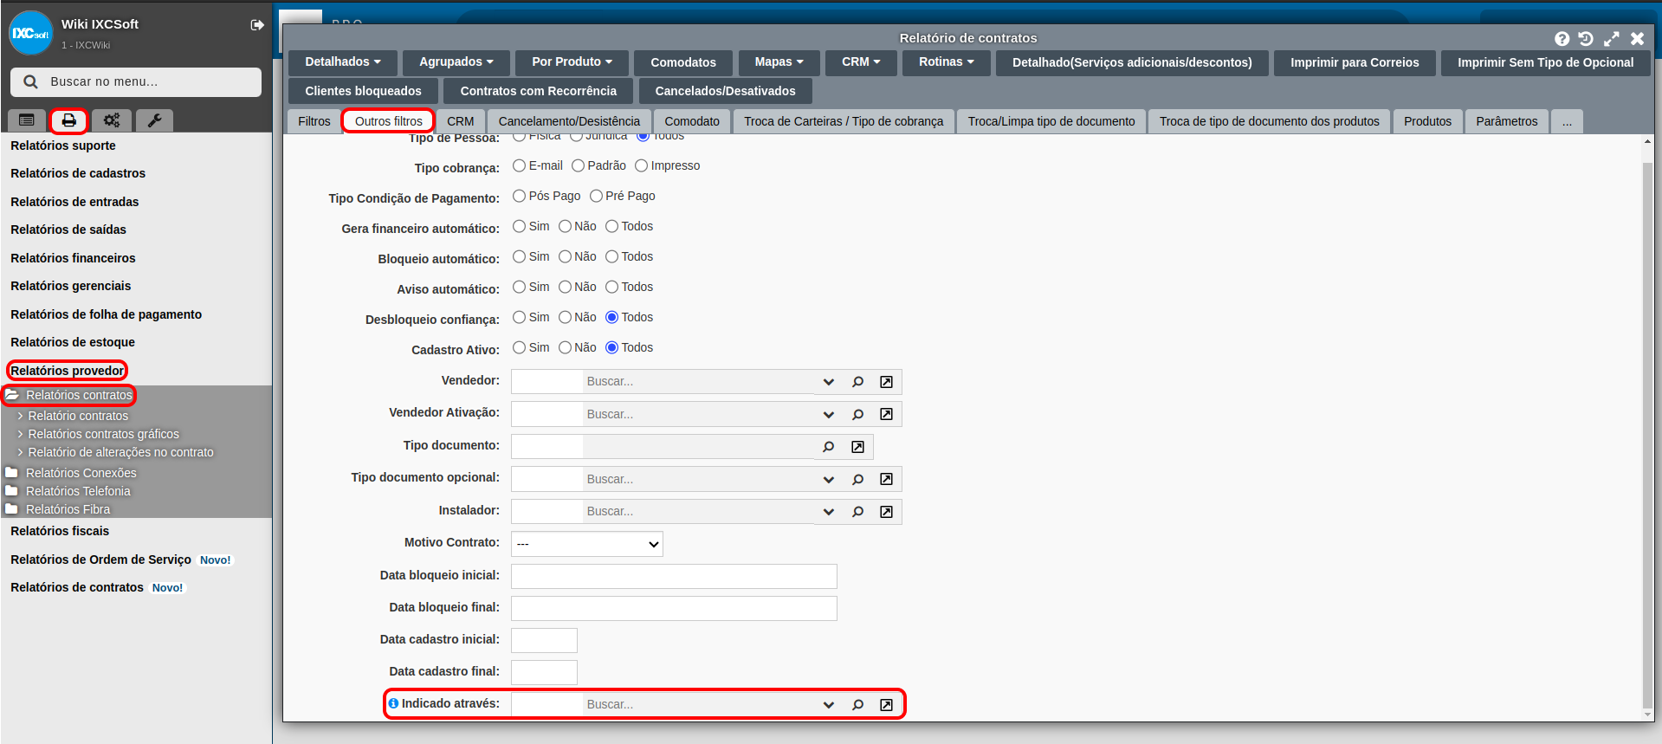The width and height of the screenshot is (1662, 744).
Task: Click Contratos com Recorrência button
Action: [x=538, y=91]
